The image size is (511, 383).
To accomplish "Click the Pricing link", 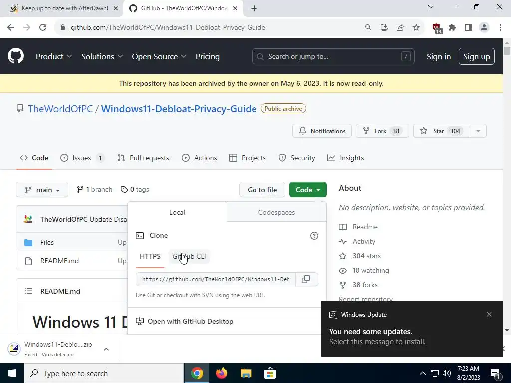I will [x=207, y=56].
